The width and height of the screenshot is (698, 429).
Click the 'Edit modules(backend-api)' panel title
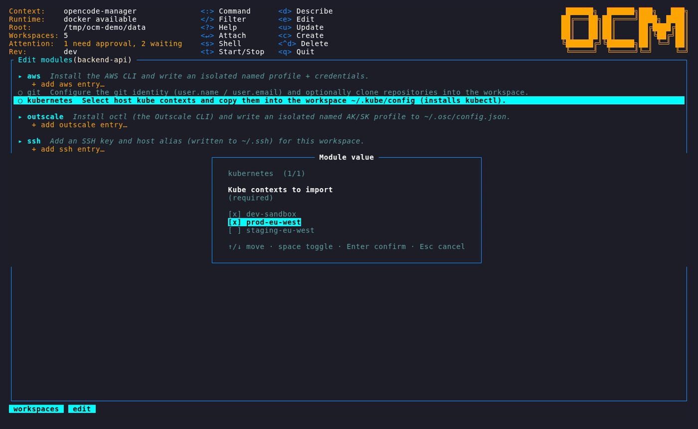(75, 60)
